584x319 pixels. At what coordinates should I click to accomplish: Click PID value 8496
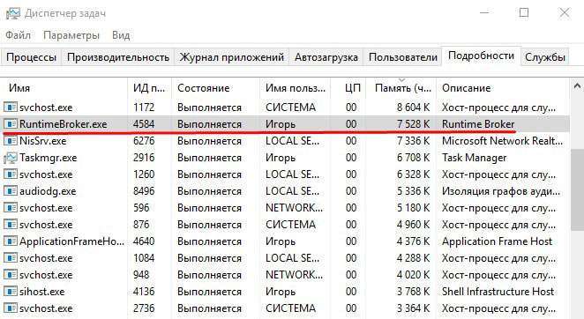coord(144,191)
